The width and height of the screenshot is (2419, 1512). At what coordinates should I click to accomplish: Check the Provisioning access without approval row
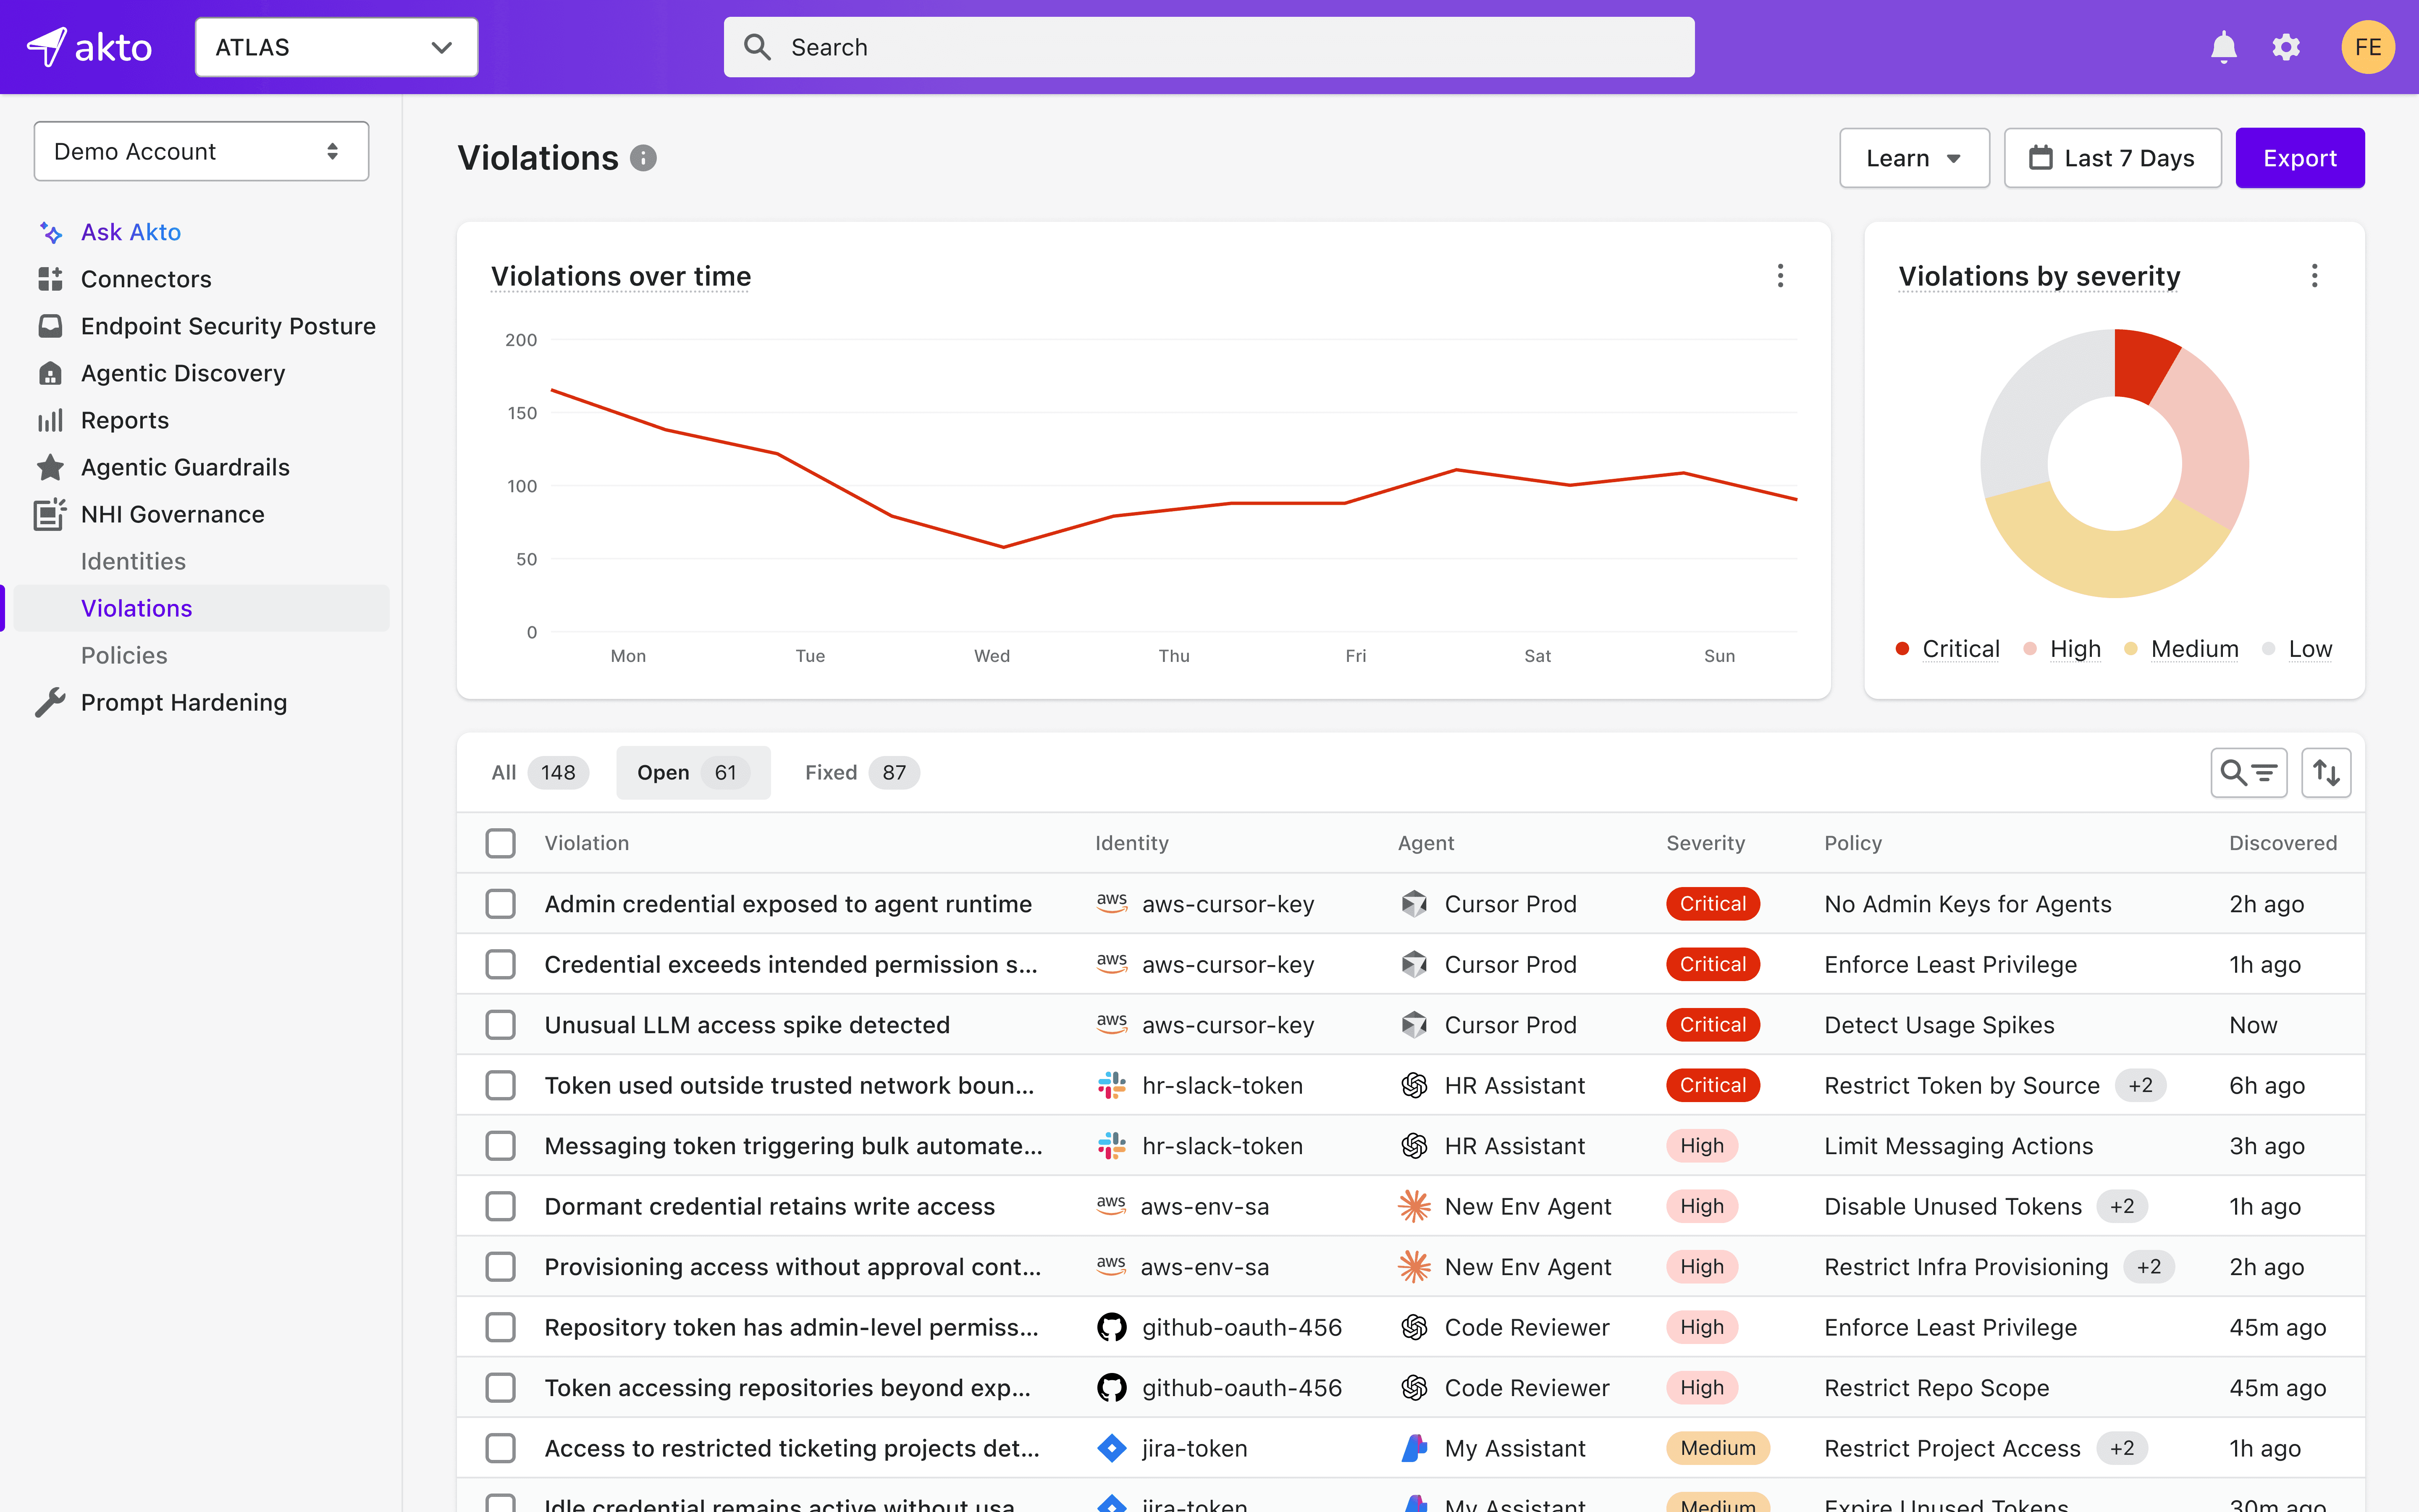(501, 1267)
